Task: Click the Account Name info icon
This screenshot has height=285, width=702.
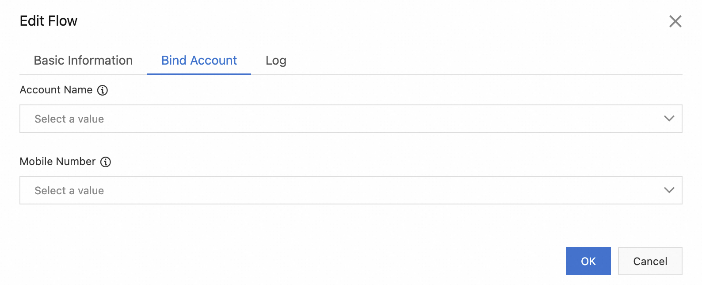Action: [103, 90]
